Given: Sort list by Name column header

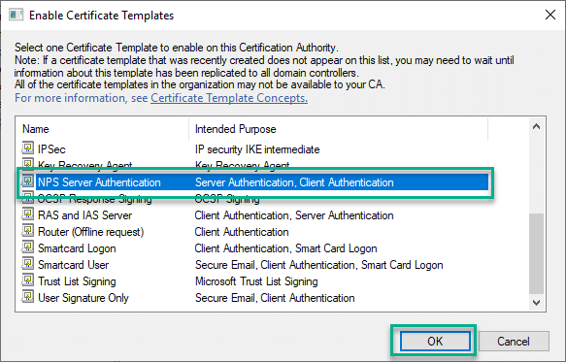Looking at the screenshot, I should click(102, 129).
